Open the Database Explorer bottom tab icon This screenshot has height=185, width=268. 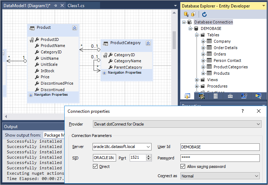click(187, 96)
